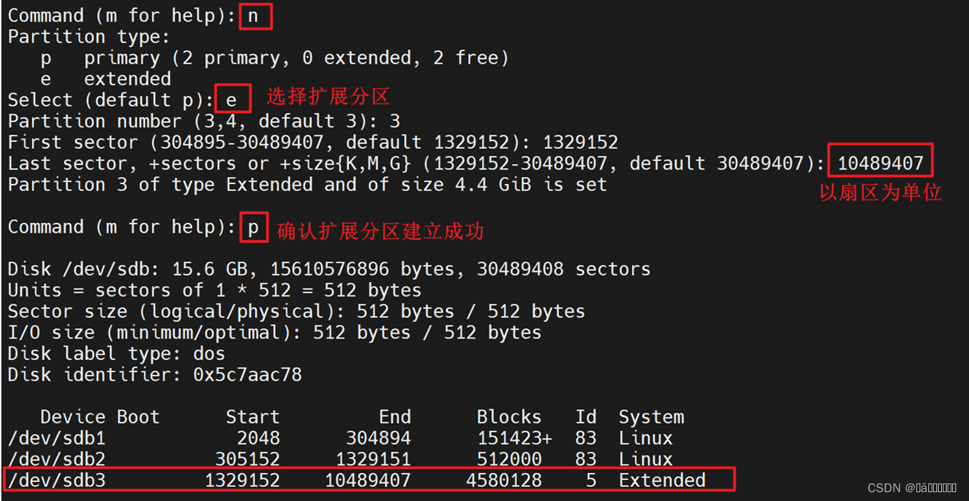The image size is (969, 501).
Task: Click the /dev/sdb1 device entry
Action: tap(57, 438)
